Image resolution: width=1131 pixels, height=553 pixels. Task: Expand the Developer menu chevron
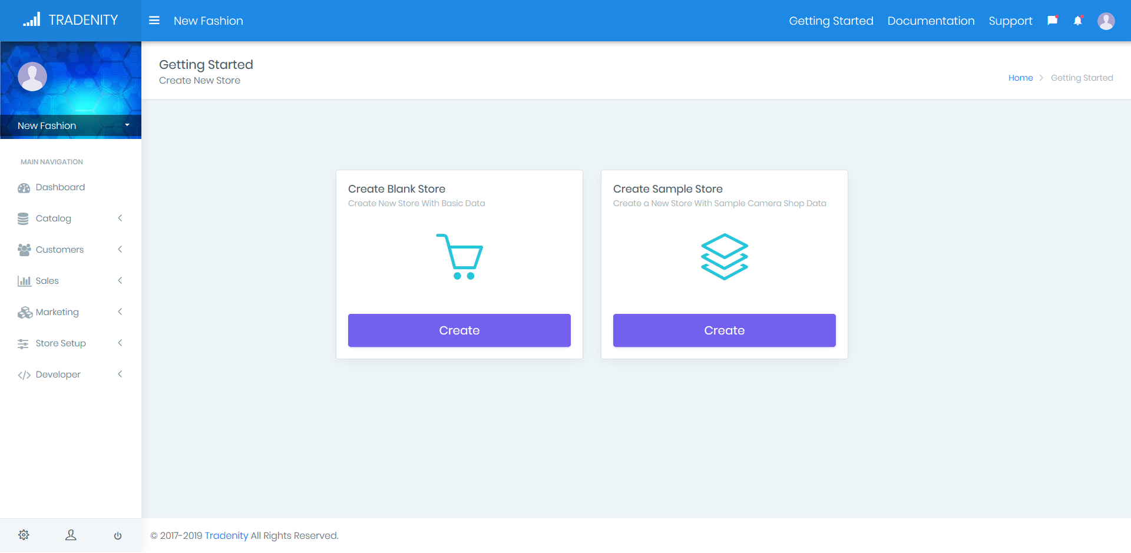coord(120,375)
